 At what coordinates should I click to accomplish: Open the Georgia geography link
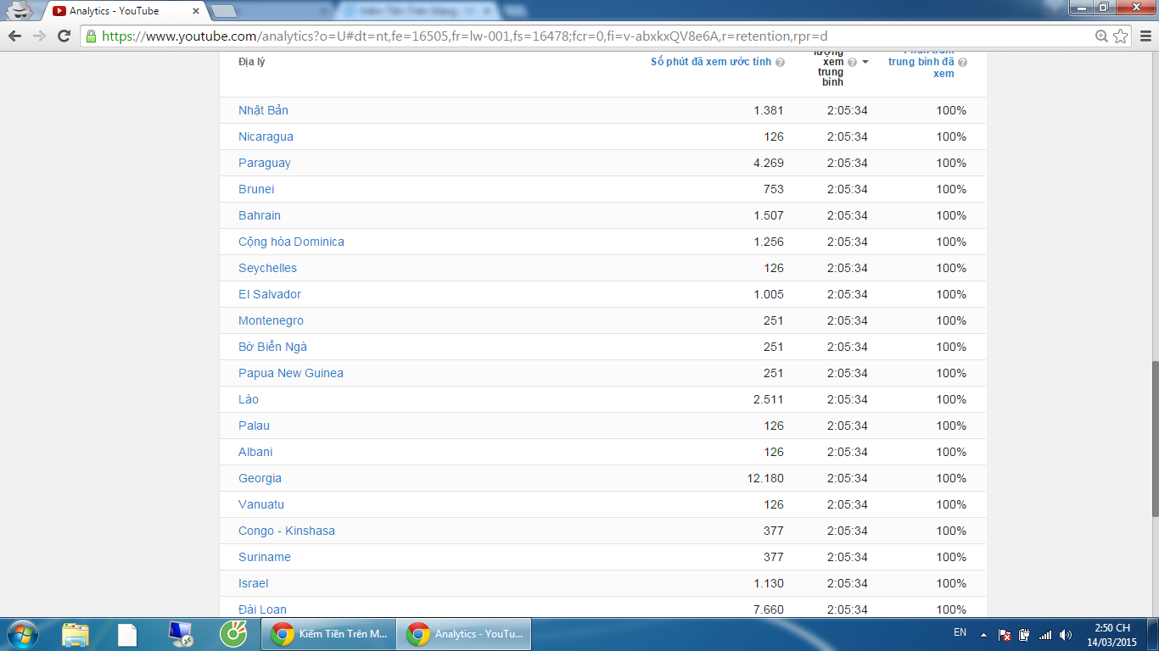[x=260, y=478]
